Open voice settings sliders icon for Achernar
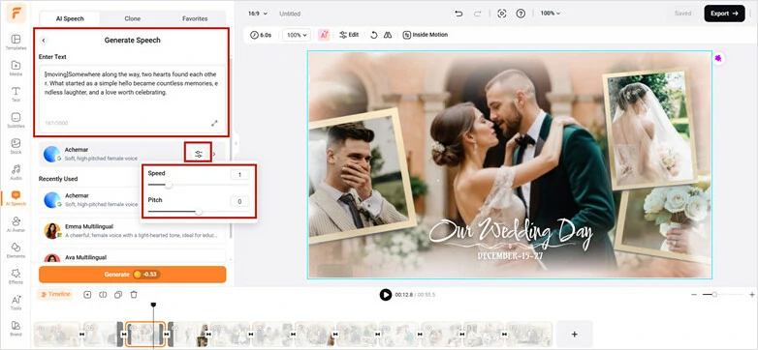Viewport: 758px width, 350px height. (x=198, y=154)
